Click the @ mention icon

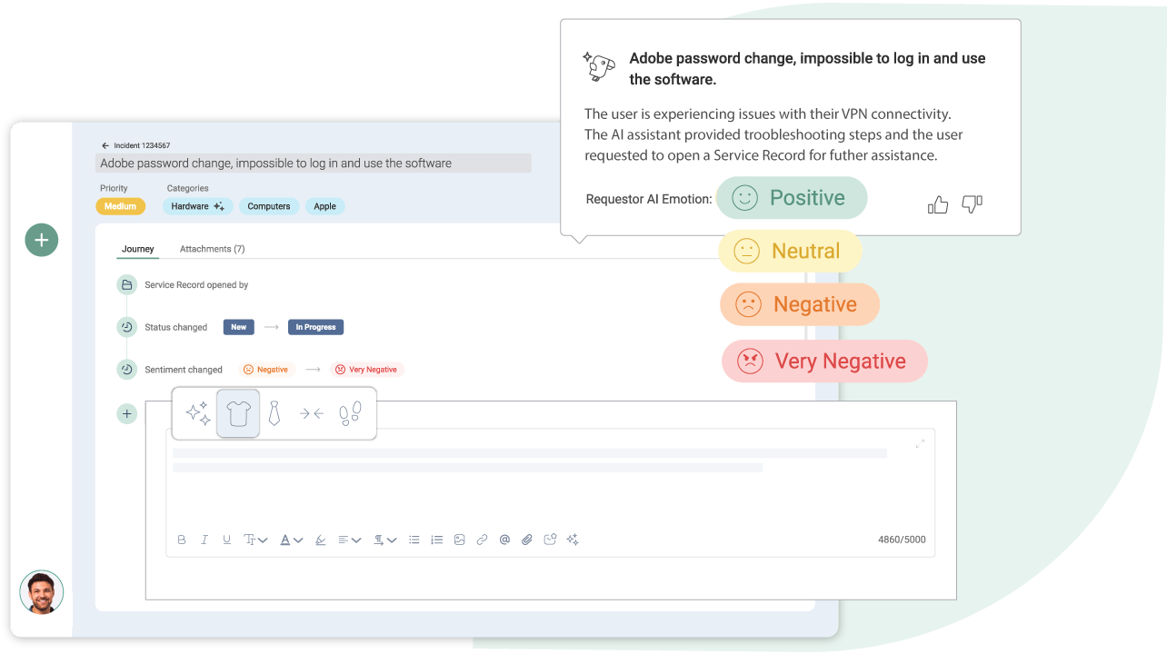click(504, 540)
